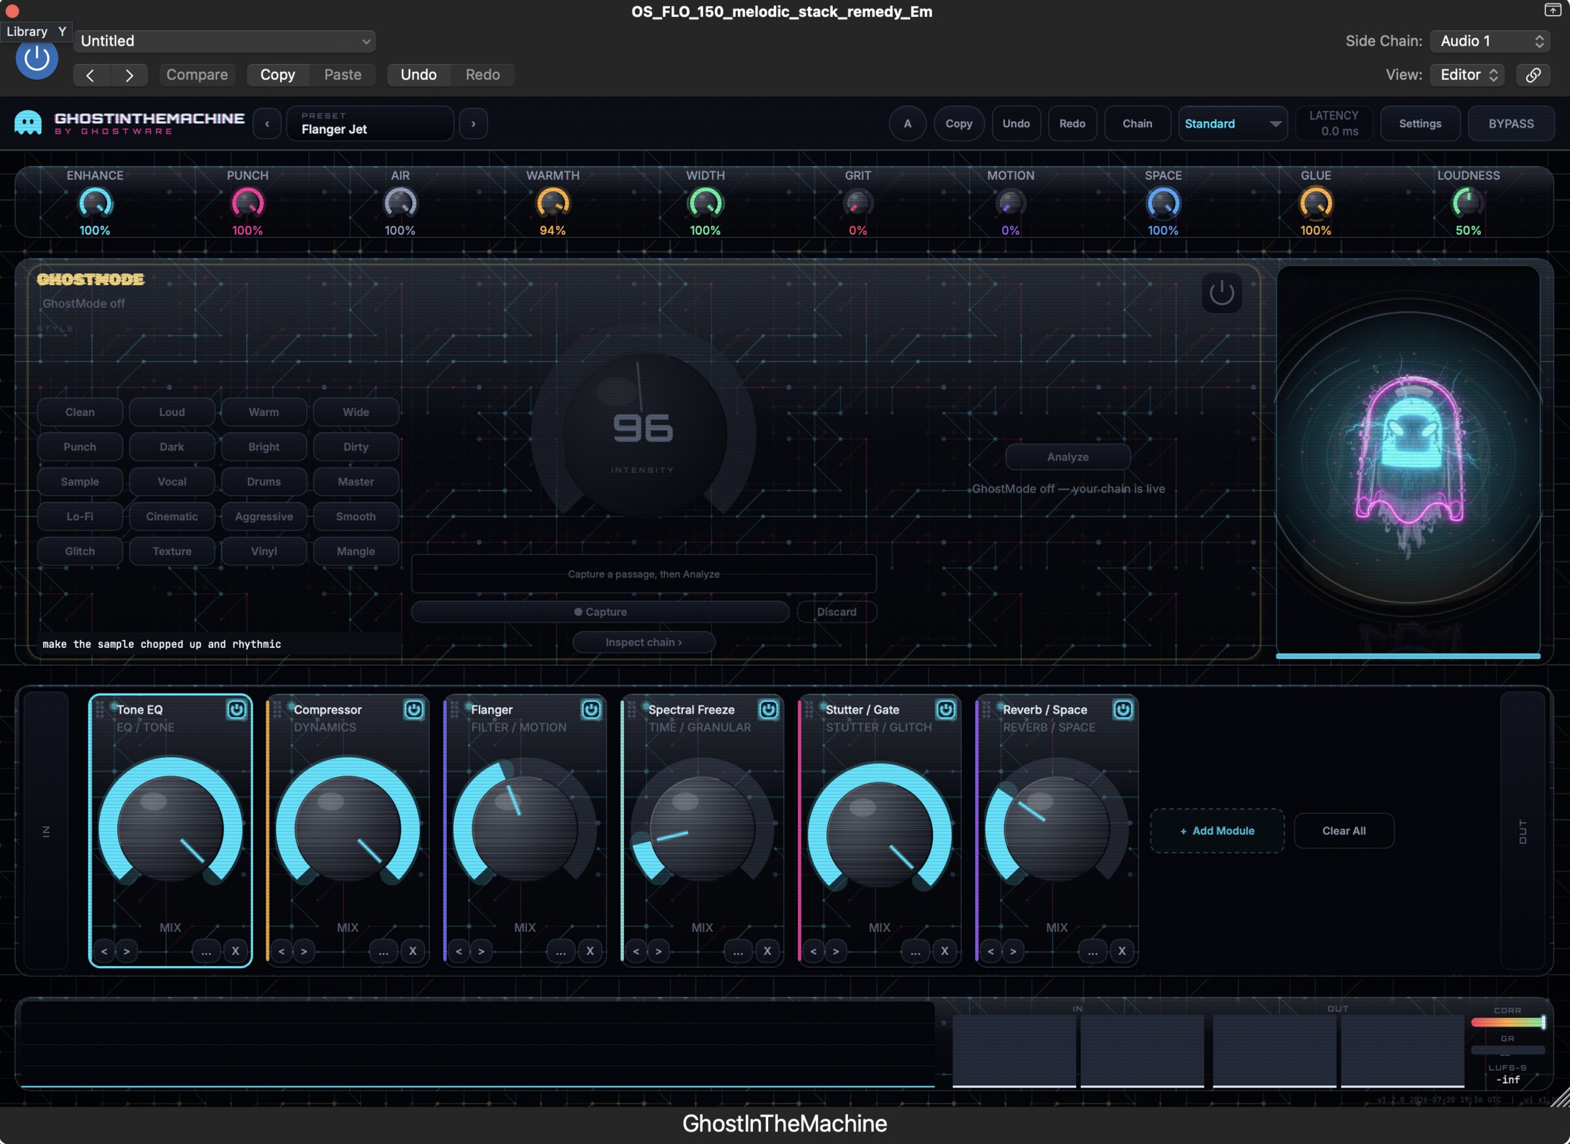Move the Reverb / Space module left
1570x1144 pixels.
[990, 951]
